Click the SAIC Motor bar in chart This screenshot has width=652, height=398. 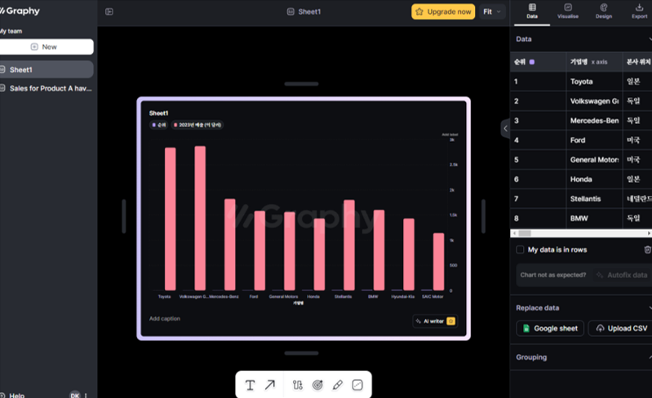click(x=439, y=262)
